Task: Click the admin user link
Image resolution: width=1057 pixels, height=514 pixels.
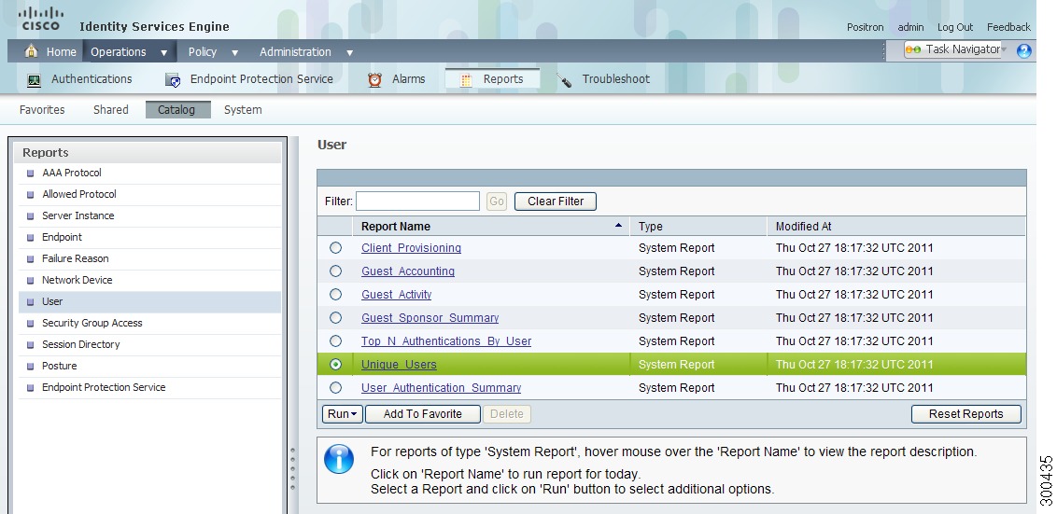Action: [910, 28]
